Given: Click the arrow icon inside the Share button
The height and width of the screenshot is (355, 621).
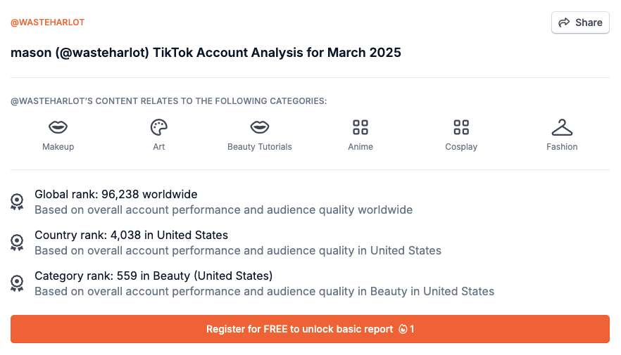Looking at the screenshot, I should [x=564, y=22].
